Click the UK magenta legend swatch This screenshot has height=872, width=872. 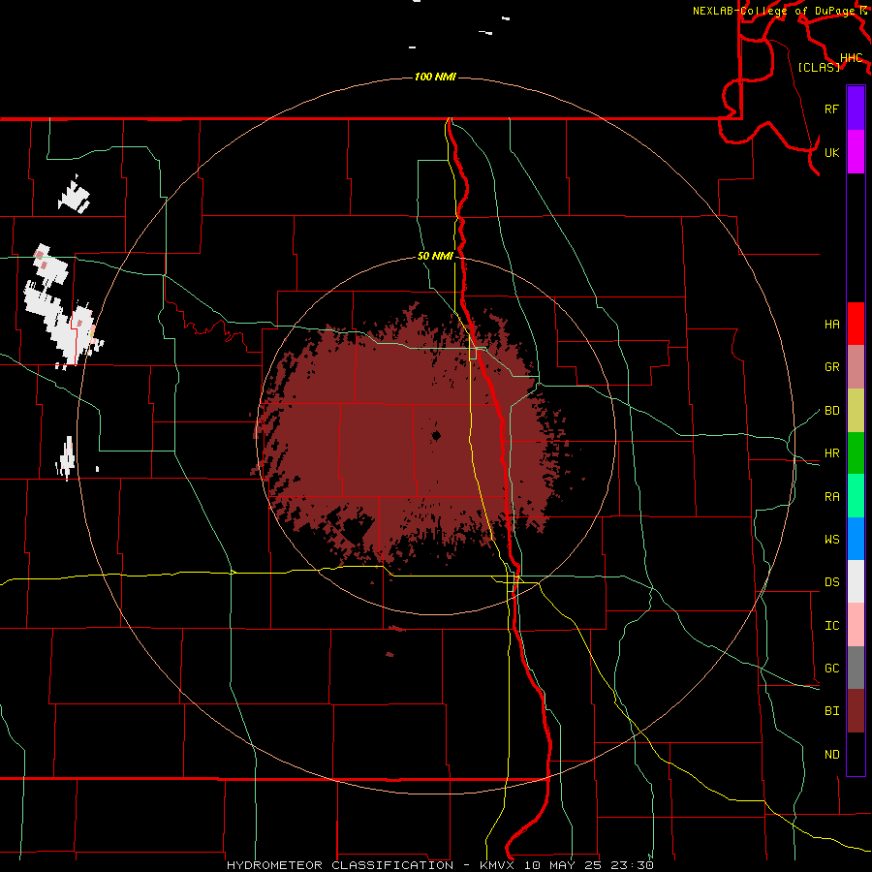(856, 152)
